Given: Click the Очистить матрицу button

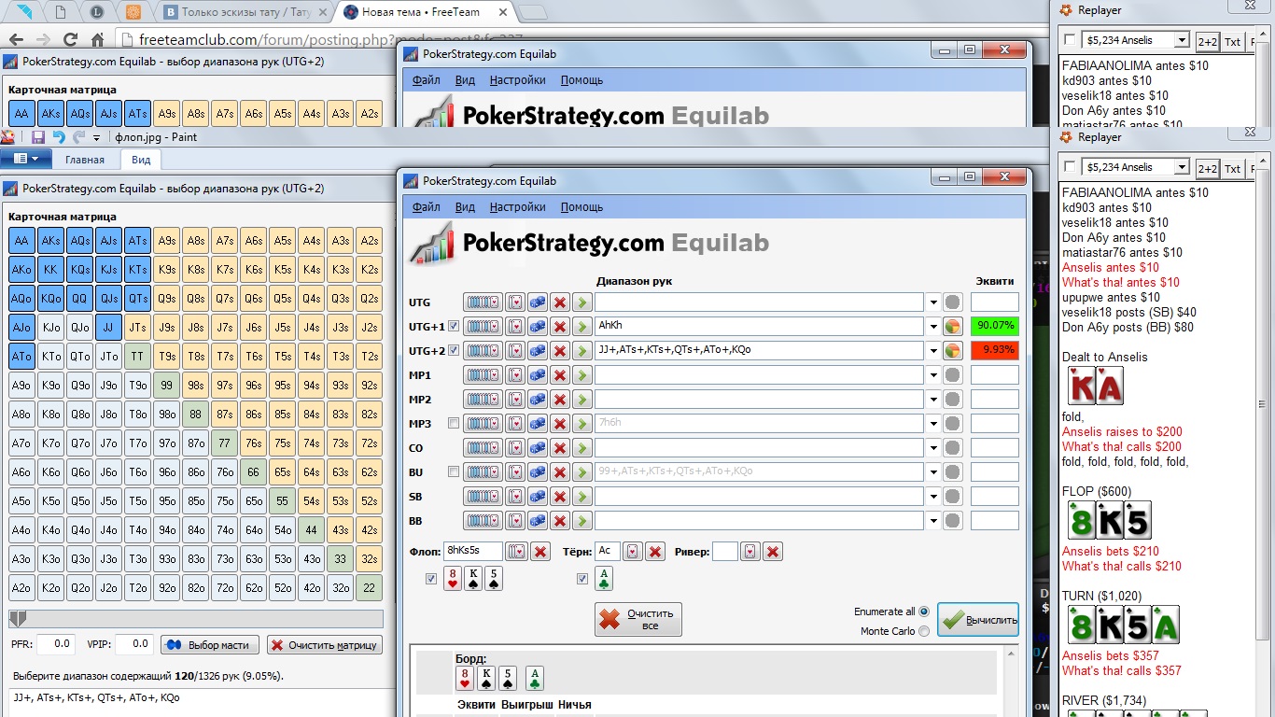Looking at the screenshot, I should [x=325, y=645].
